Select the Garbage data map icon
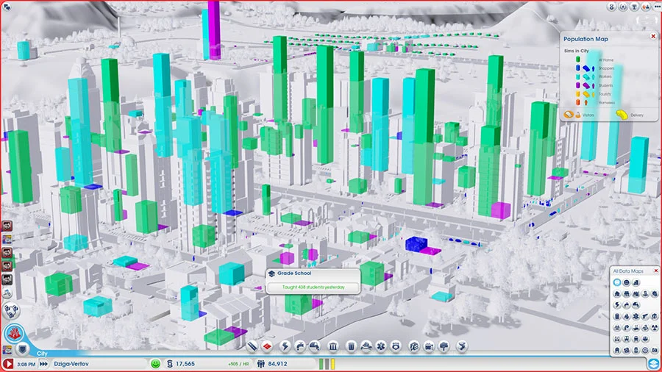 tap(617, 316)
